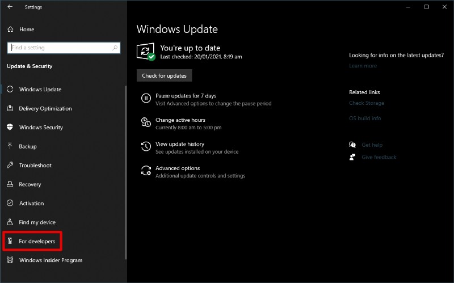Click the pause icon beside Pause updates
The image size is (454, 283).
pyautogui.click(x=146, y=99)
